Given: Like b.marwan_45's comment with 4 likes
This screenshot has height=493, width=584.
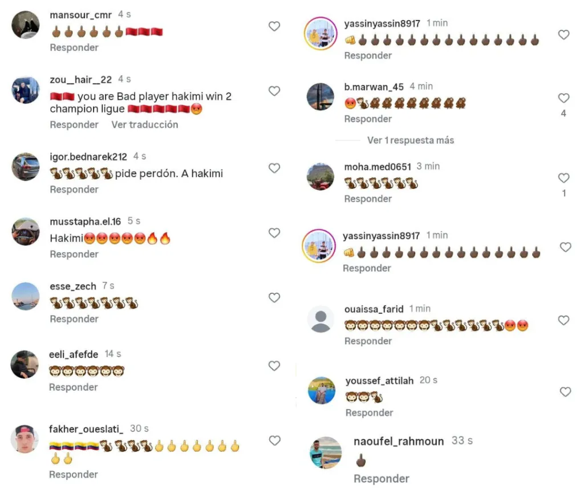Looking at the screenshot, I should point(563,98).
